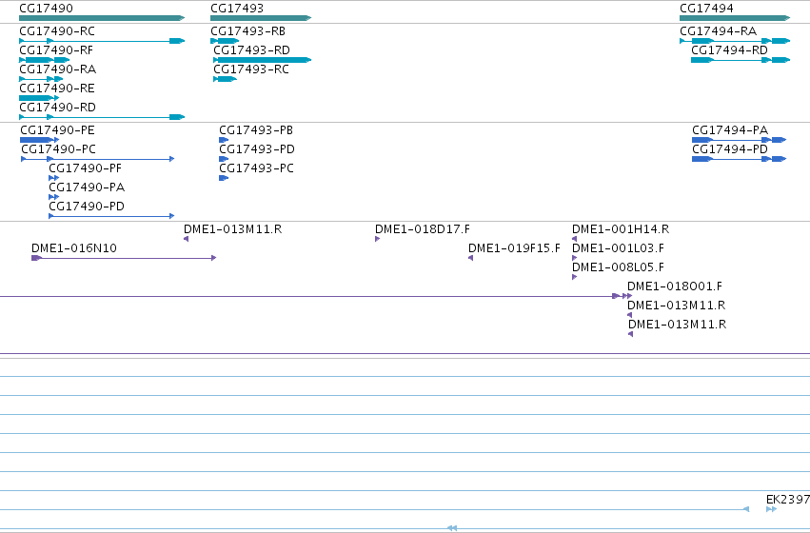Image resolution: width=810 pixels, height=533 pixels.
Task: View protein CG17490-PA
Action: point(53,197)
